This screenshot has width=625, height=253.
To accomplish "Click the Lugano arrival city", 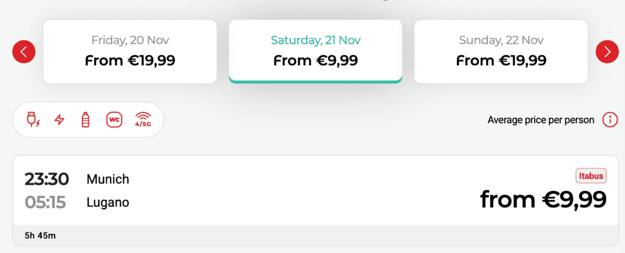I will (x=108, y=203).
